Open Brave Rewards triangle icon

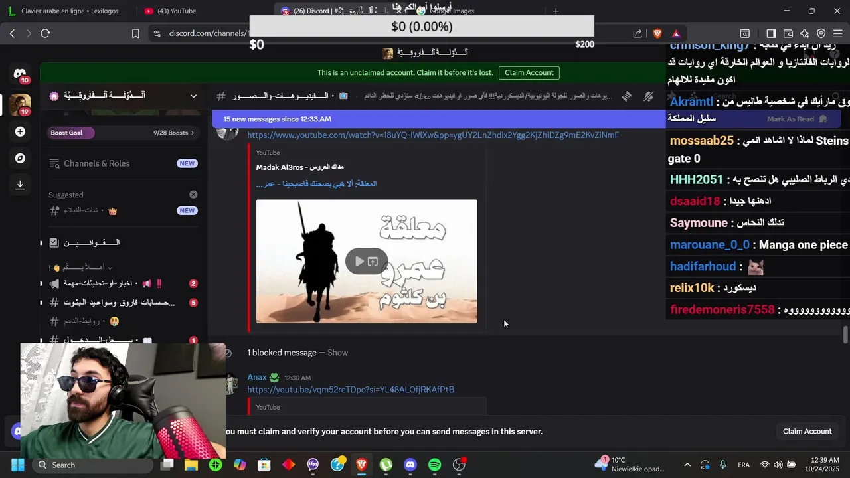pos(676,33)
